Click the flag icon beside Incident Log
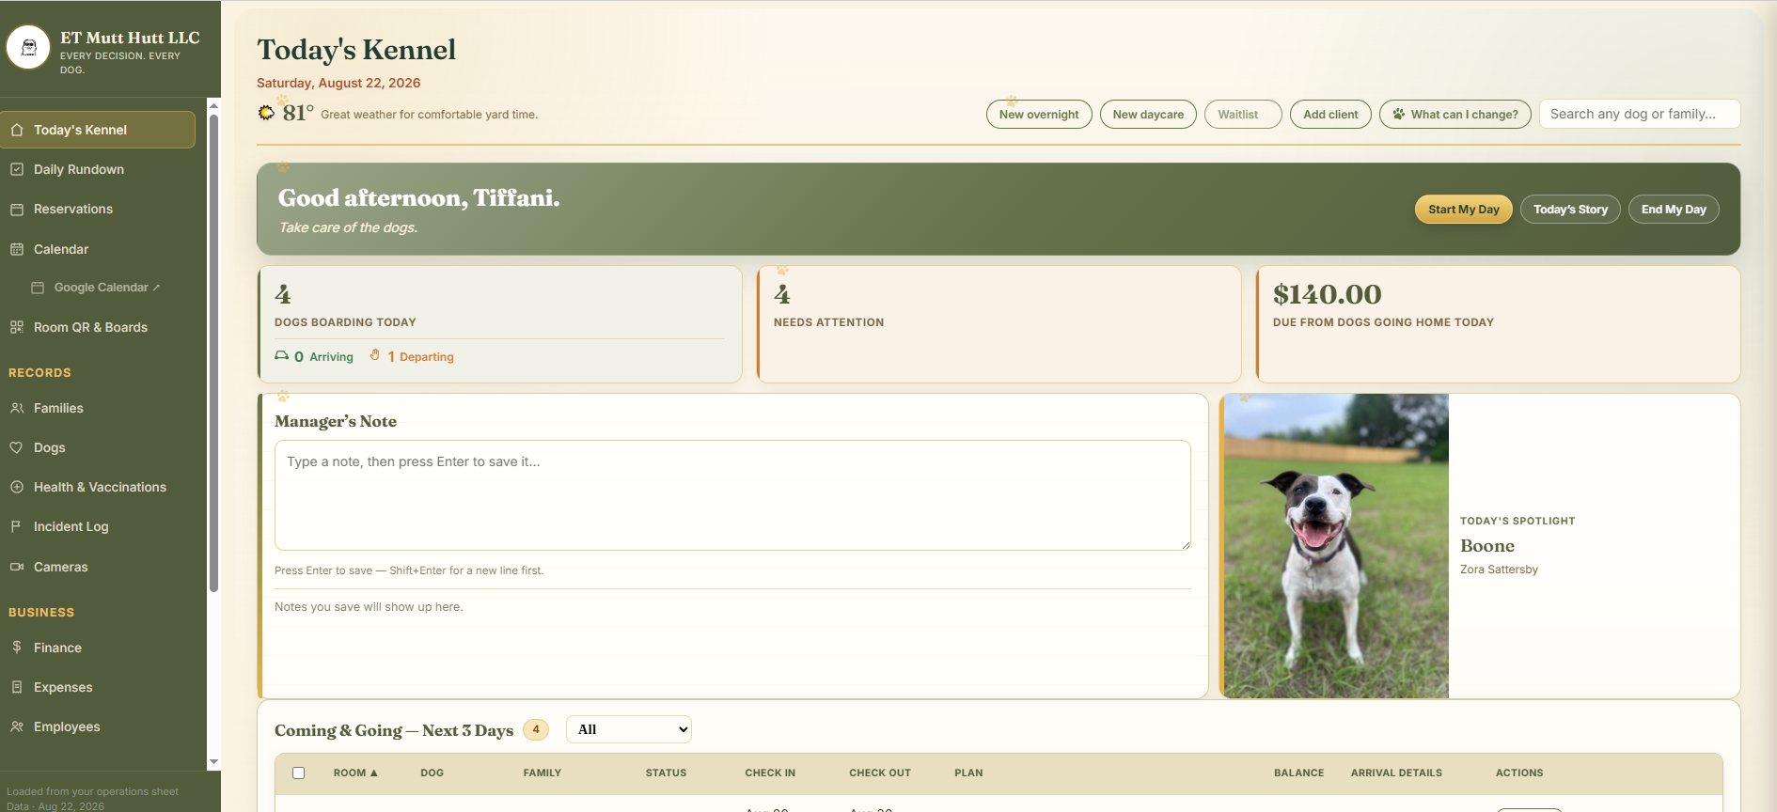The width and height of the screenshot is (1777, 812). [x=17, y=526]
